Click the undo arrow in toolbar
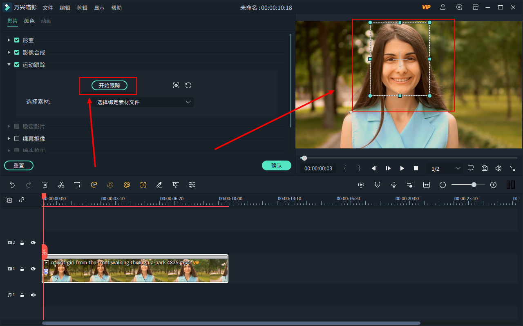 (x=12, y=185)
